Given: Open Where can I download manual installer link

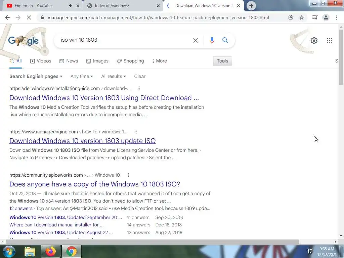Looking at the screenshot, I should 56,225.
